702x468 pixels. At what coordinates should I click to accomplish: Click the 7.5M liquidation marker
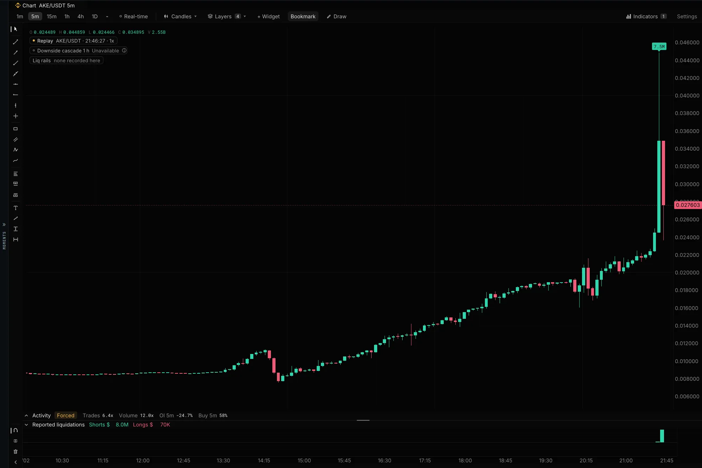click(659, 46)
